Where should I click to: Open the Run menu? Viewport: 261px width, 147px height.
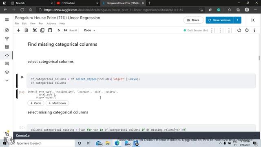tap(41, 24)
